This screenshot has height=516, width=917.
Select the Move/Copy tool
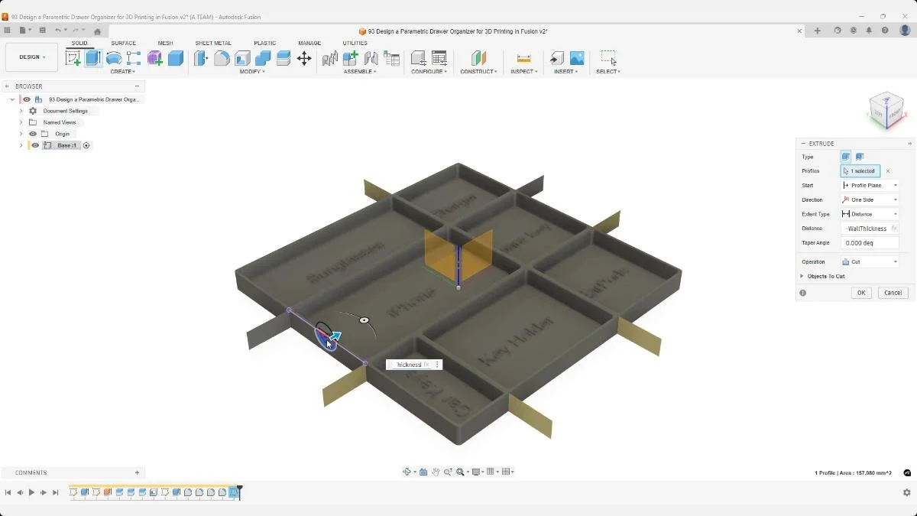(x=305, y=57)
